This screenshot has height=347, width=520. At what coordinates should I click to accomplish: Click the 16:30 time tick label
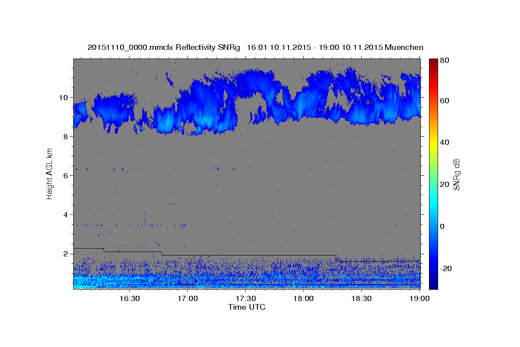129,299
